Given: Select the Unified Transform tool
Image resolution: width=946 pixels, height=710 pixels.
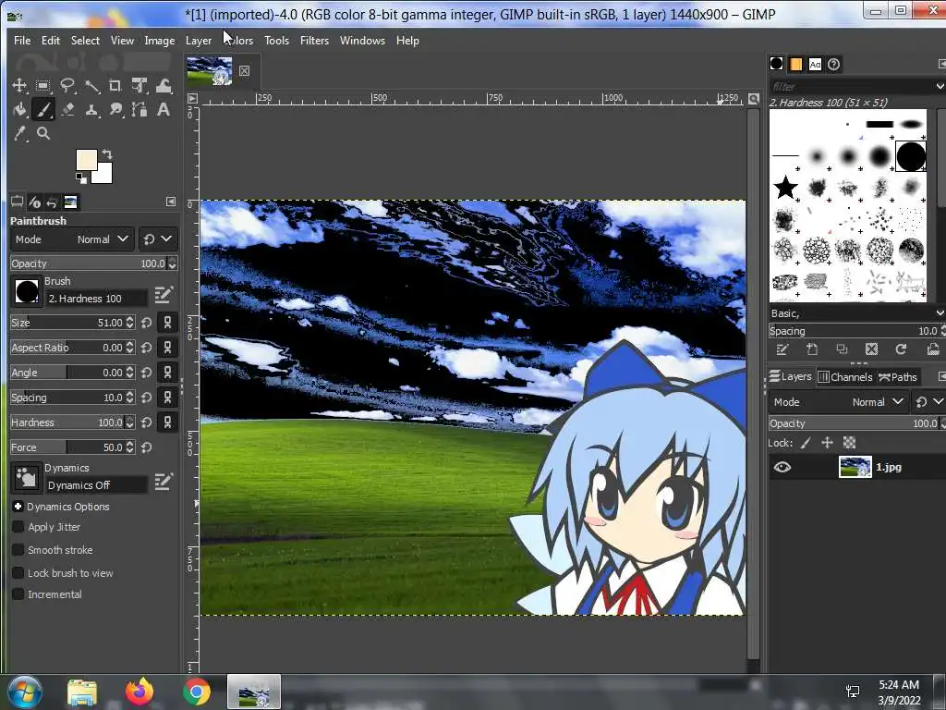Looking at the screenshot, I should (x=139, y=86).
